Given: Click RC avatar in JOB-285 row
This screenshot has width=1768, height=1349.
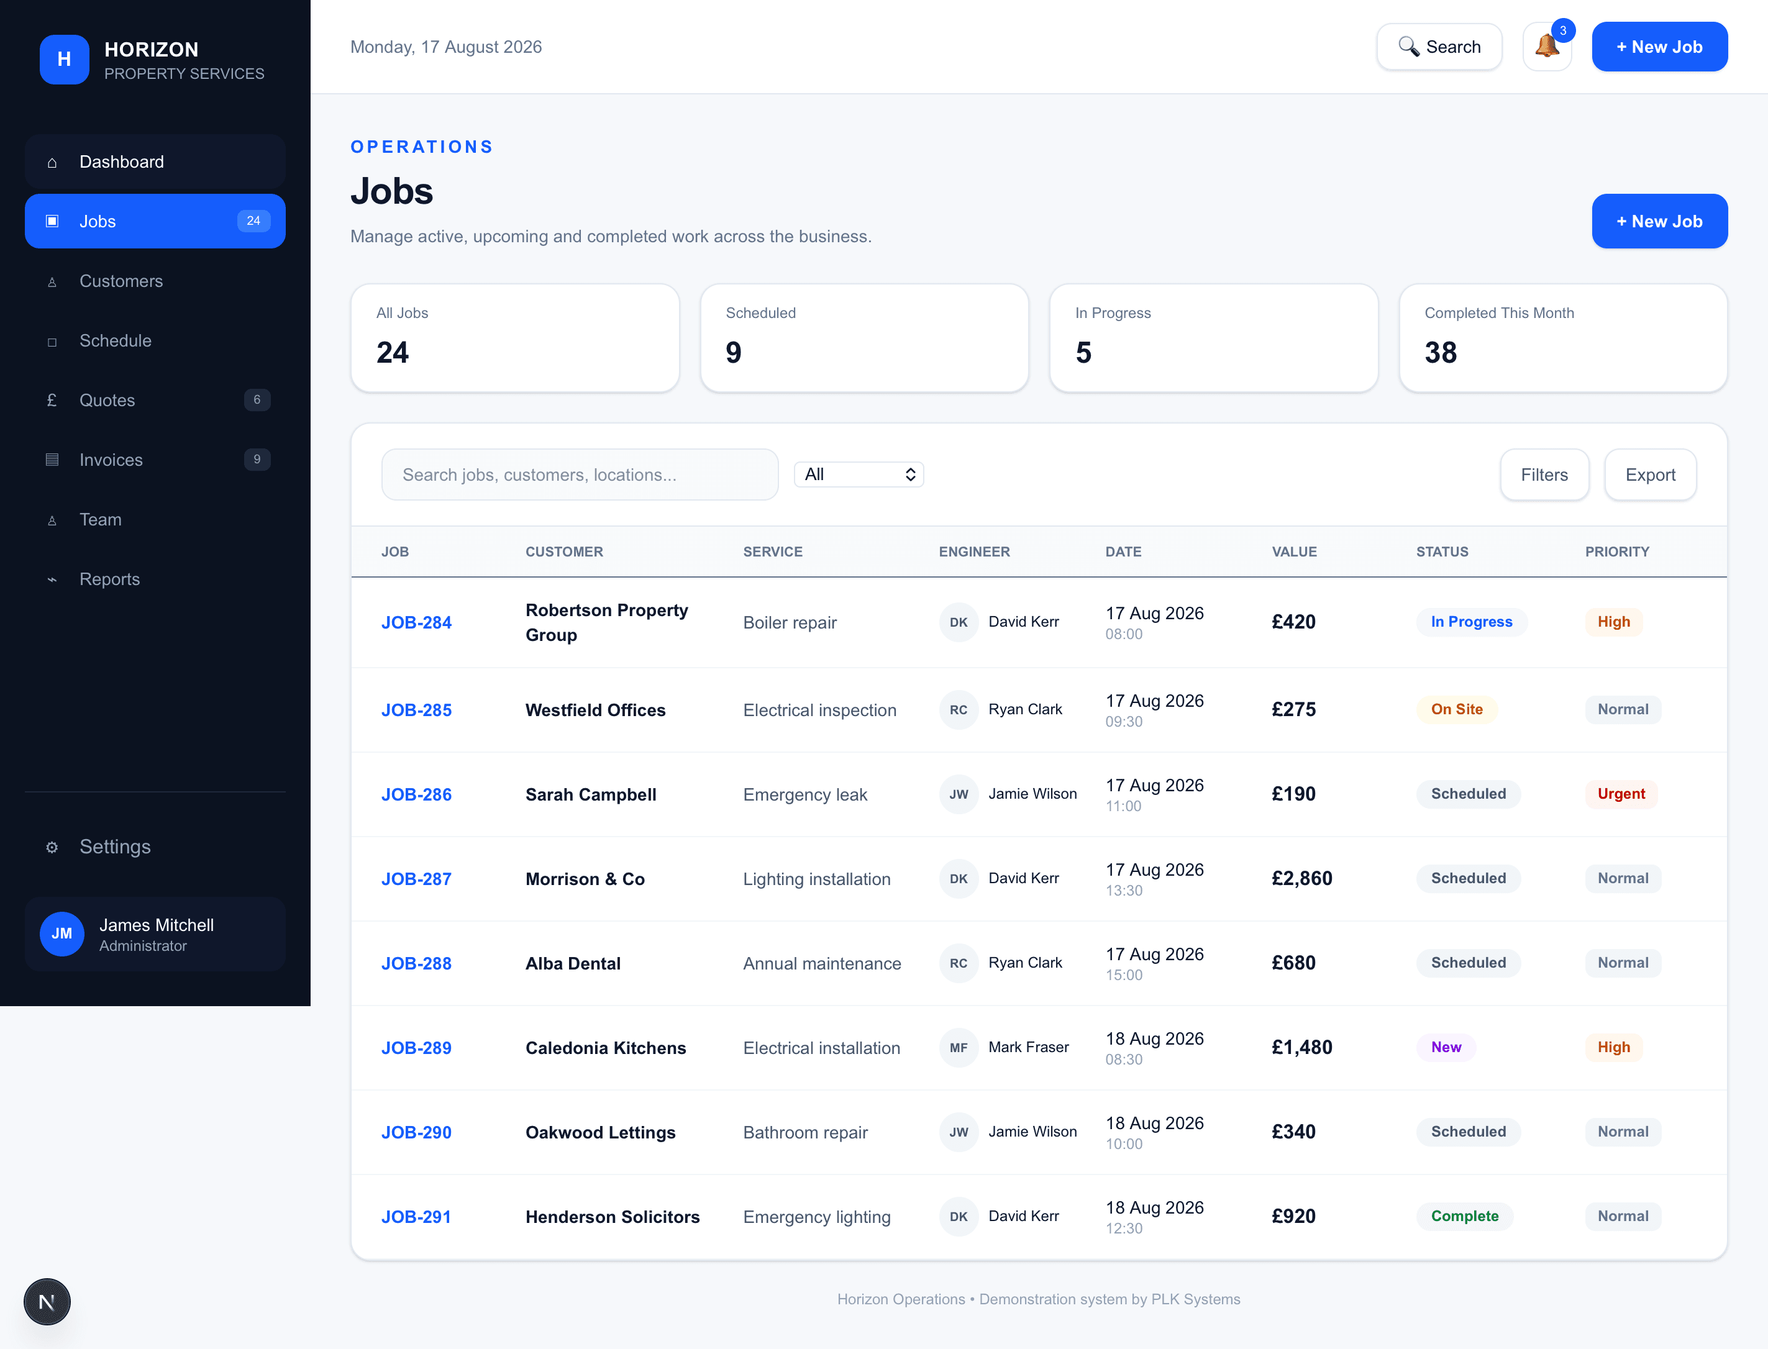Looking at the screenshot, I should [959, 710].
